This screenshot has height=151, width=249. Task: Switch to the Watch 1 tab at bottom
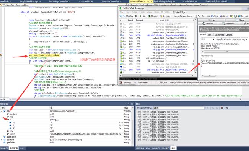(23, 148)
